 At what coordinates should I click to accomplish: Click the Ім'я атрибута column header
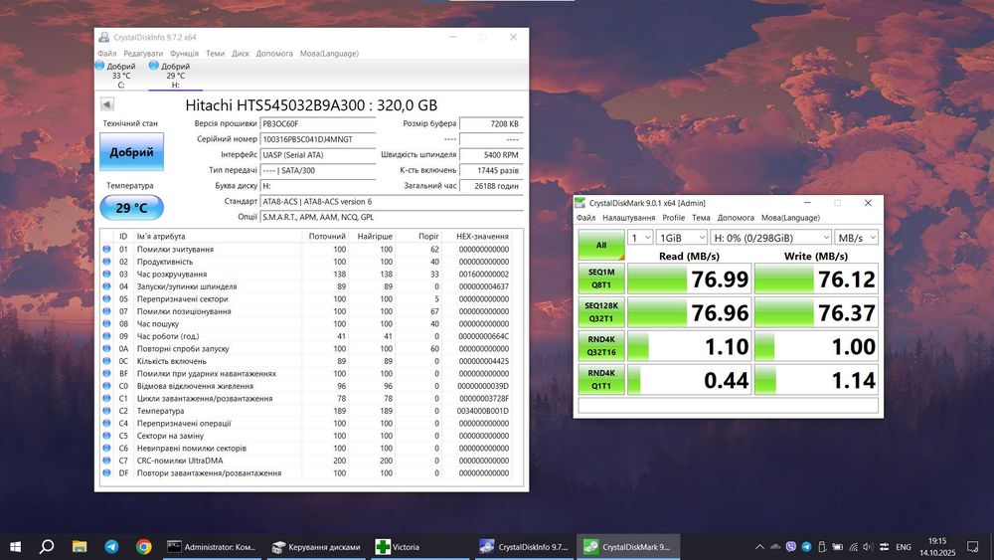pyautogui.click(x=217, y=236)
